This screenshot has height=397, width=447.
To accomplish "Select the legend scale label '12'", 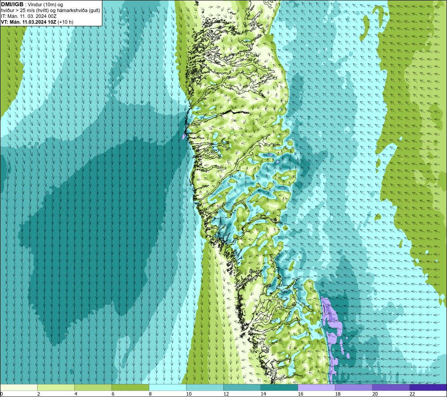I will point(226,394).
